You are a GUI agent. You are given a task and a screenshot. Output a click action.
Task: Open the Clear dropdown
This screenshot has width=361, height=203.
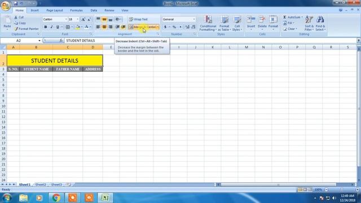[290, 29]
